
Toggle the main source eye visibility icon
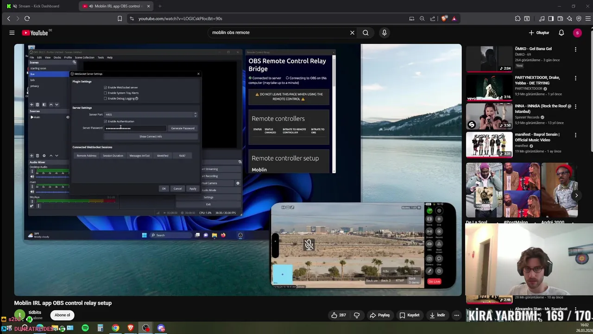tap(68, 117)
